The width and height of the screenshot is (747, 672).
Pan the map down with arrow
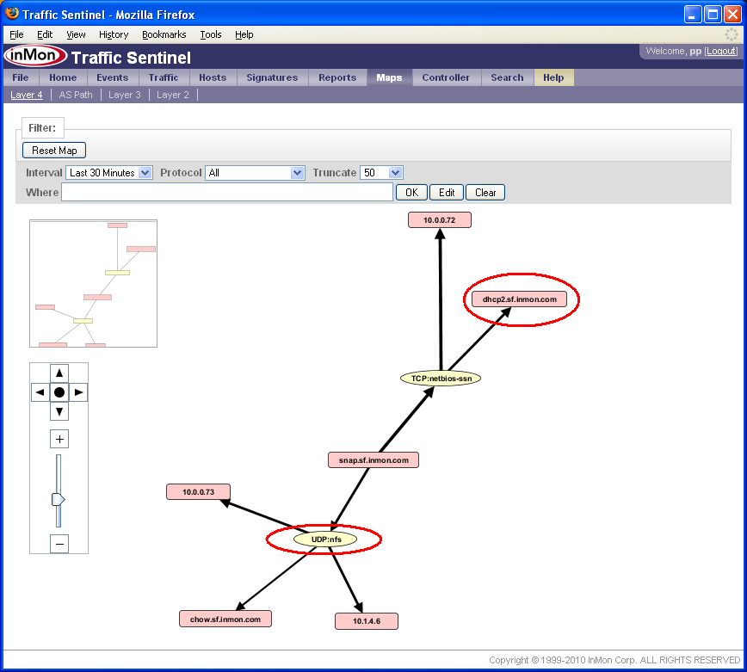(x=59, y=411)
